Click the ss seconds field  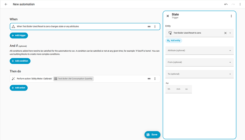pyautogui.click(x=186, y=89)
